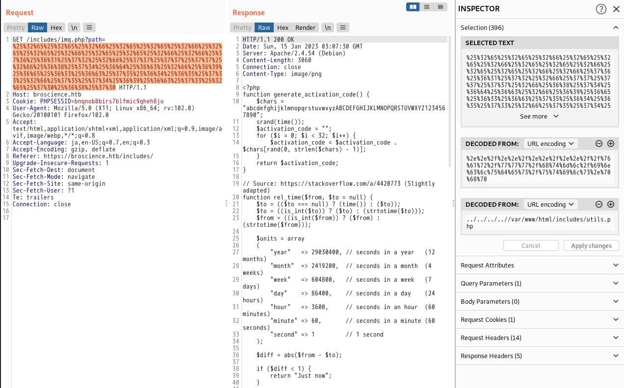The image size is (624, 388).
Task: Select Hex tab in Response pane
Action: (283, 27)
